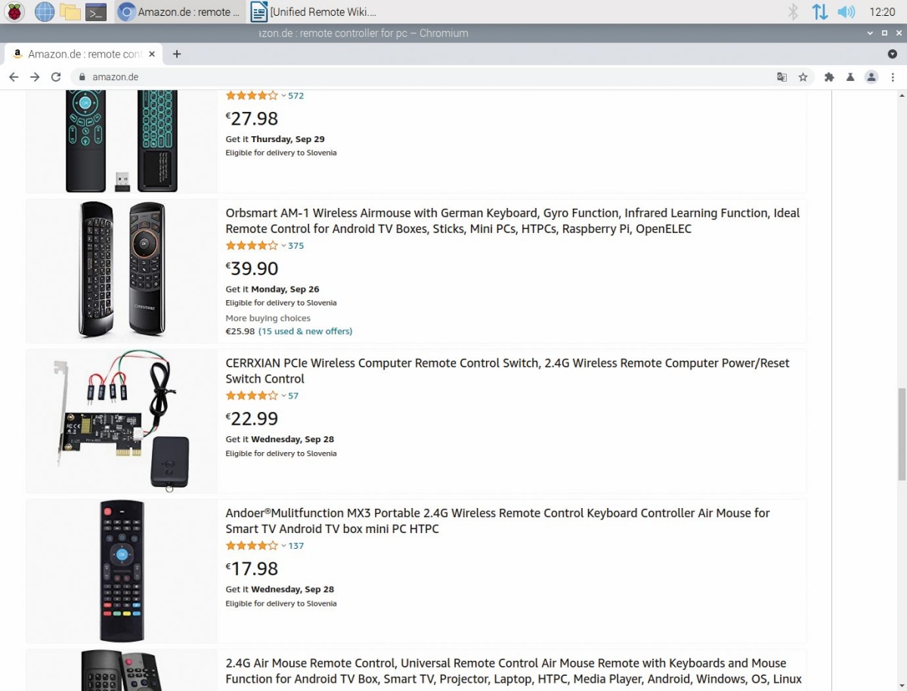Open star rating of the CERRXIAN switch
The height and width of the screenshot is (691, 907).
point(252,396)
